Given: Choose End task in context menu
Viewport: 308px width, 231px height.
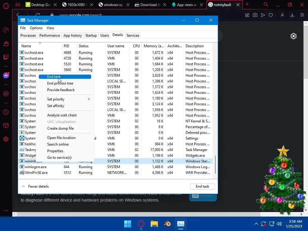Looking at the screenshot, I should pos(65,77).
